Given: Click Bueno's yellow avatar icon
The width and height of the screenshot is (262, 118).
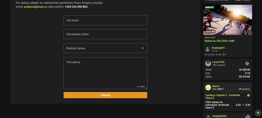Looking at the screenshot, I should pyautogui.click(x=208, y=87).
